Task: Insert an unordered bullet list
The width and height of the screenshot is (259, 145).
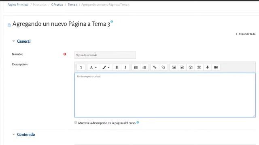Action: point(136,67)
